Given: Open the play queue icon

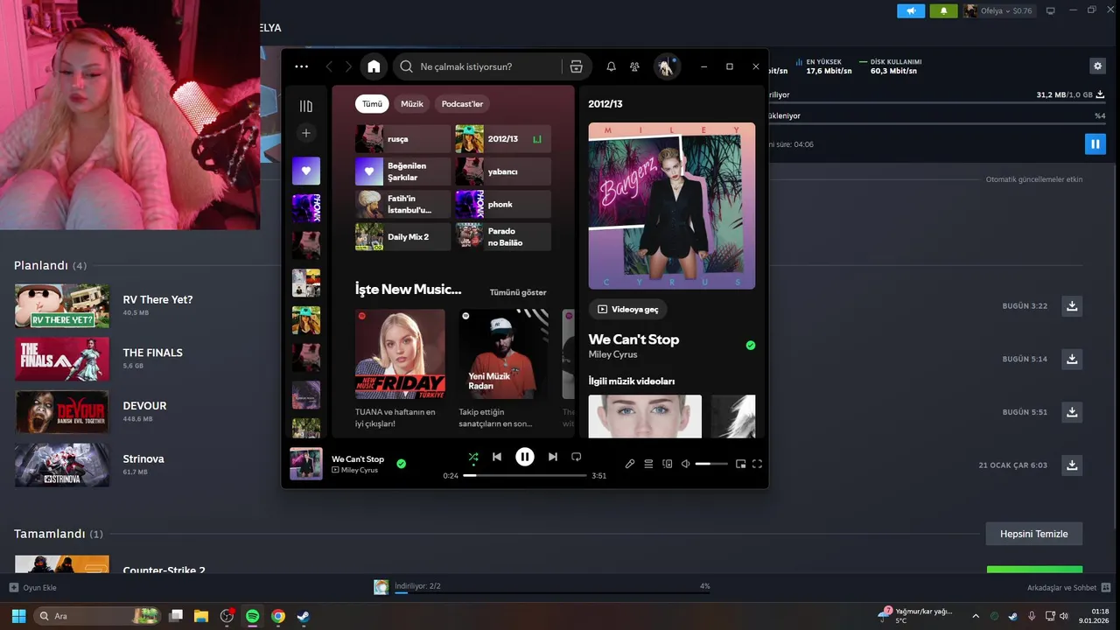Looking at the screenshot, I should pos(648,464).
